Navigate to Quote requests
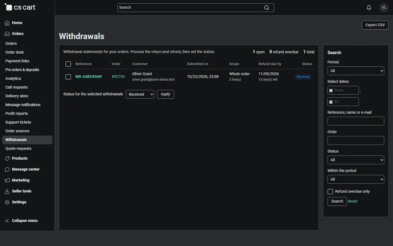The image size is (393, 246). point(18,148)
